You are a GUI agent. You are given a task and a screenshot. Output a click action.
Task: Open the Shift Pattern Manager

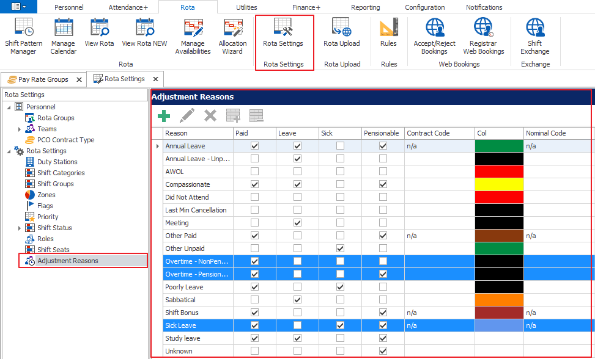tap(23, 36)
